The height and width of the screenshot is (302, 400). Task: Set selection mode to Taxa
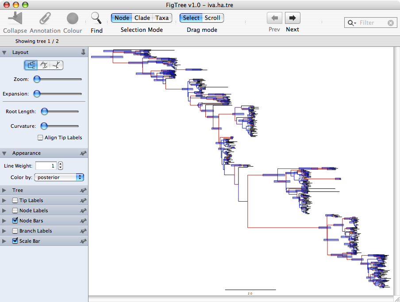[162, 18]
